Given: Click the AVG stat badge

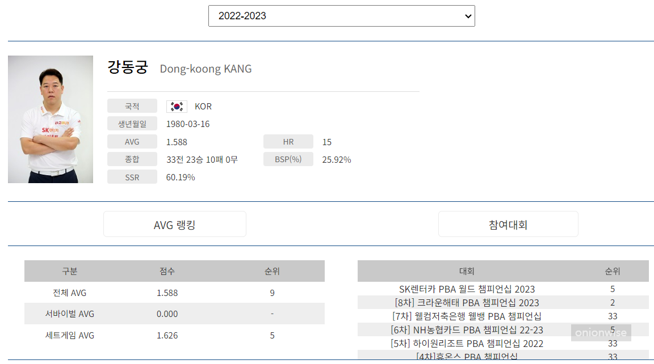Looking at the screenshot, I should pyautogui.click(x=132, y=141).
